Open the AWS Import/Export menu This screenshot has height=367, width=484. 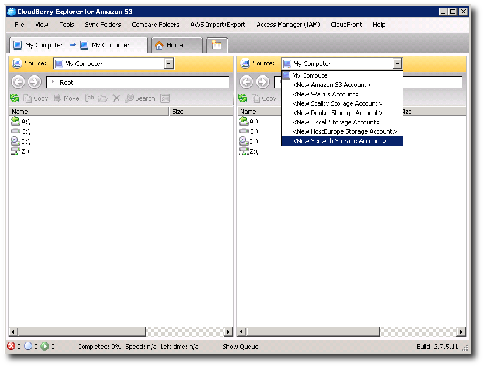[218, 25]
